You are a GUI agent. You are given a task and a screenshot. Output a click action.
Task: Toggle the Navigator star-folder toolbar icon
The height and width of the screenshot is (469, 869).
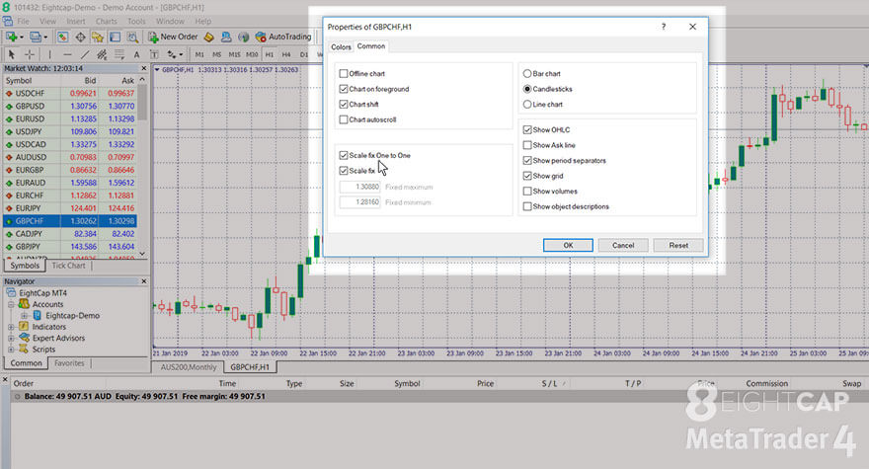click(x=98, y=38)
